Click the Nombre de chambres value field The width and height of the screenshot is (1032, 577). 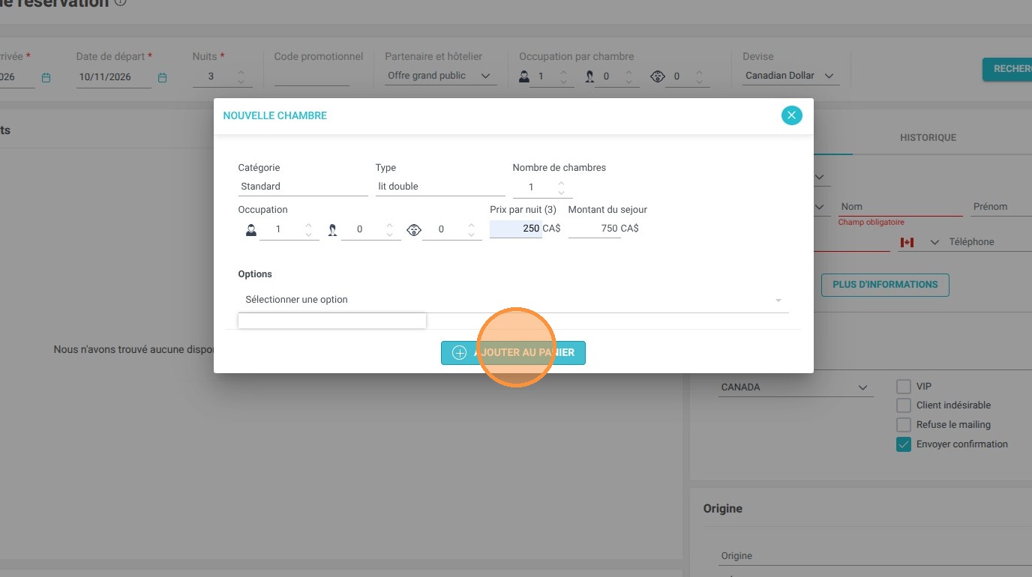532,187
